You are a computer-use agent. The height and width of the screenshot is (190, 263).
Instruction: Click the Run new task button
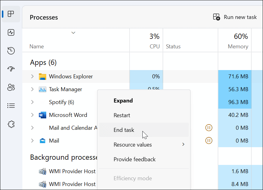[235, 17]
